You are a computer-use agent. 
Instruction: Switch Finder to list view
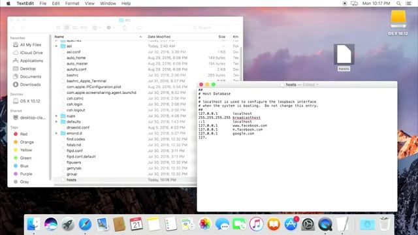[x=67, y=27]
